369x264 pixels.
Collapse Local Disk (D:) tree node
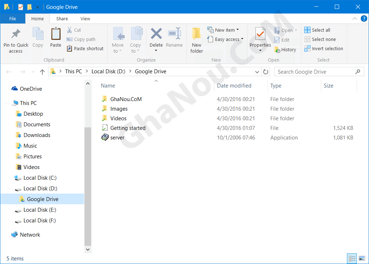9,189
